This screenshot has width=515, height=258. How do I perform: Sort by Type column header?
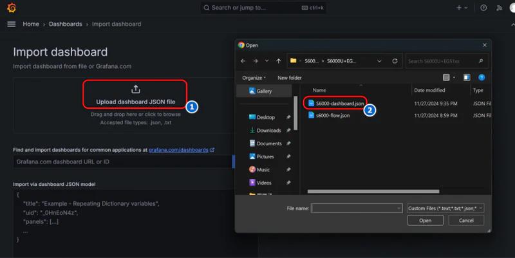coord(478,90)
